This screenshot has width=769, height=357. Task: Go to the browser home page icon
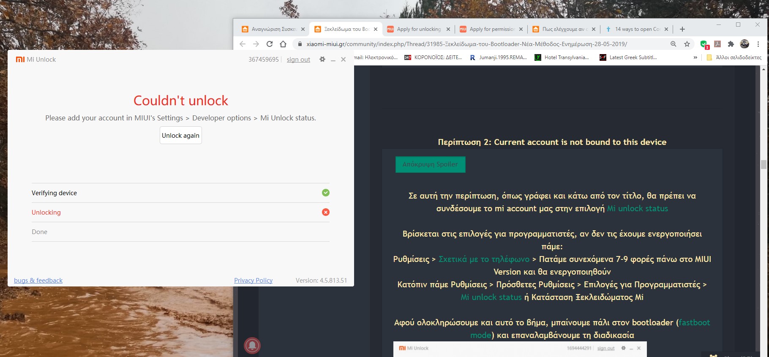pos(283,44)
